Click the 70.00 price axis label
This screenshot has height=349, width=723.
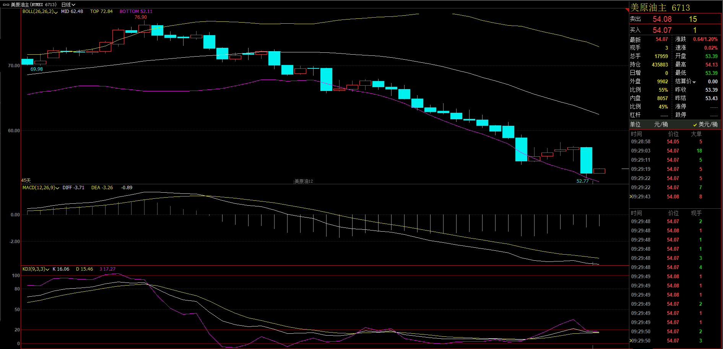coord(14,66)
